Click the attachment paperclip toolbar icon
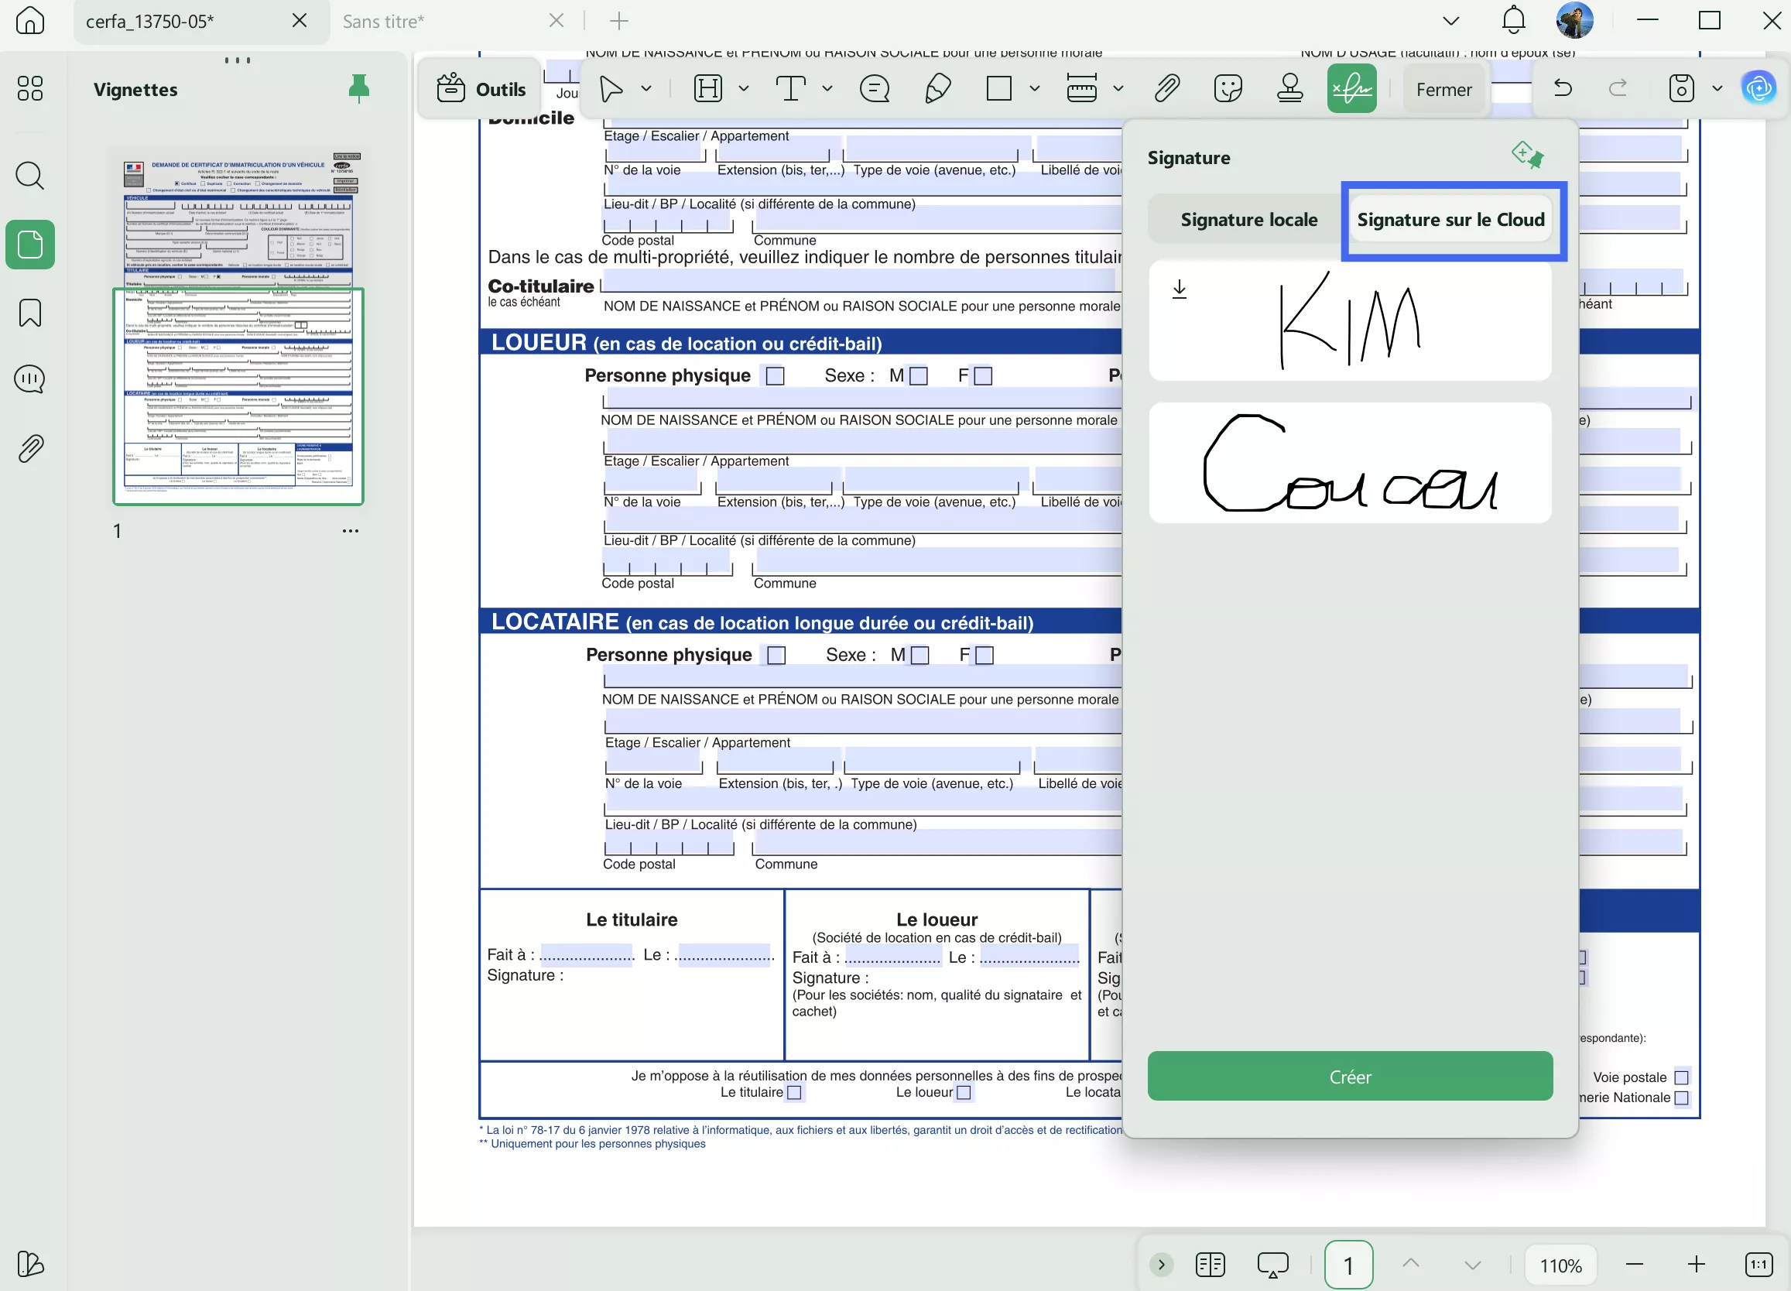This screenshot has width=1791, height=1291. tap(1166, 88)
